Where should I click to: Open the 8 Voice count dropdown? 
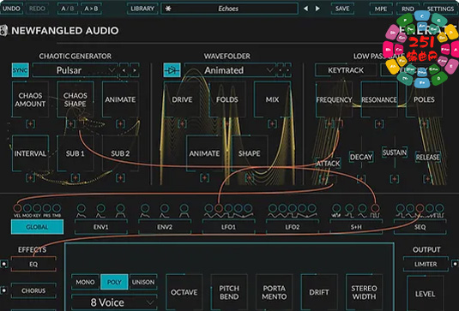(x=114, y=302)
